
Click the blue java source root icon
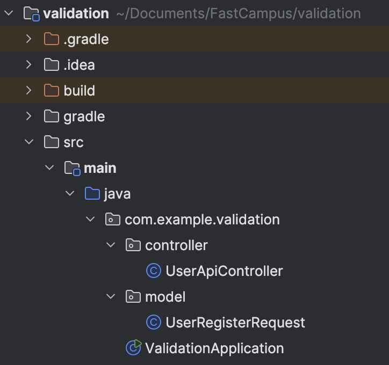(92, 194)
